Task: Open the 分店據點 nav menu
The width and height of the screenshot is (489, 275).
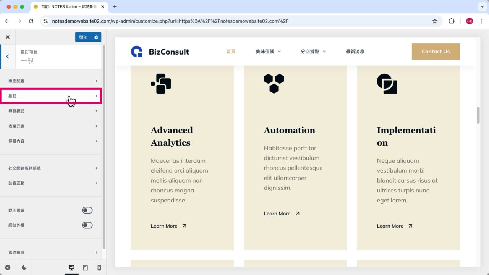Action: pyautogui.click(x=313, y=52)
